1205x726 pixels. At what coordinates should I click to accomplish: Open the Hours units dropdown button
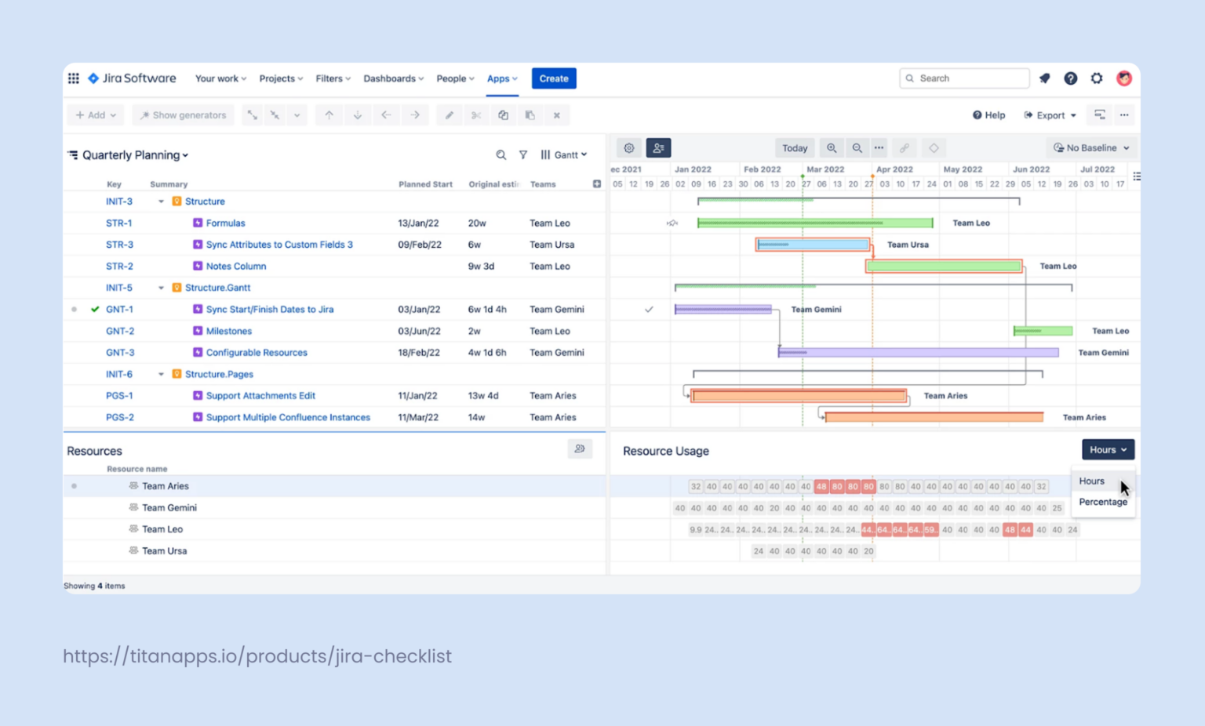pyautogui.click(x=1108, y=450)
